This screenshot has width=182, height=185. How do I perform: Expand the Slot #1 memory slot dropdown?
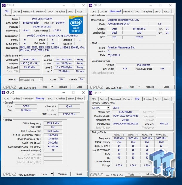[x=108, y=108]
